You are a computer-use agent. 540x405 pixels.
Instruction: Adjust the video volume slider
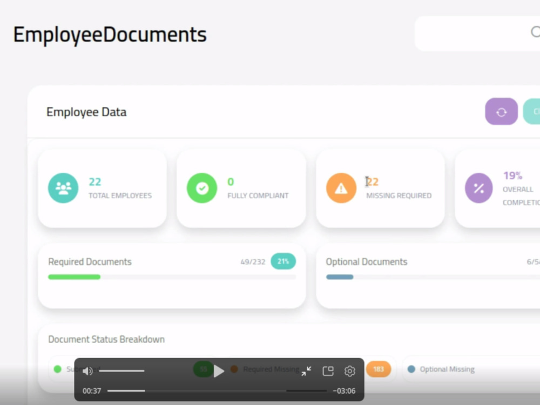click(x=122, y=371)
